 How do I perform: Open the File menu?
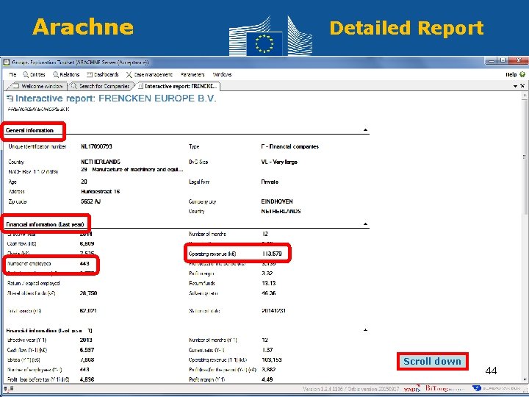[x=12, y=74]
